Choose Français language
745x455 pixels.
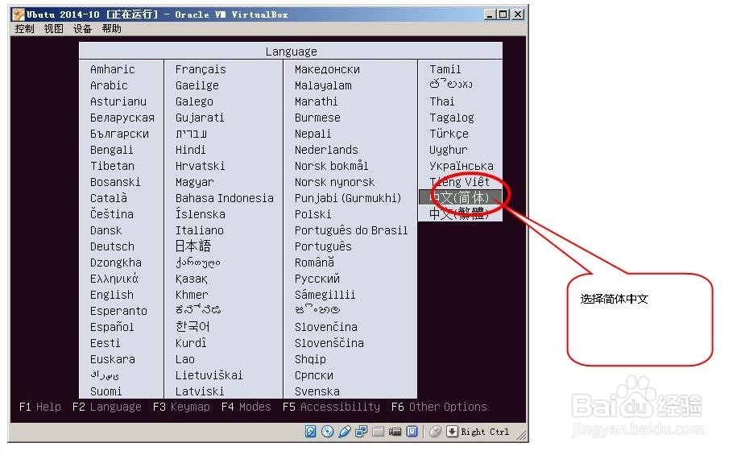click(201, 69)
